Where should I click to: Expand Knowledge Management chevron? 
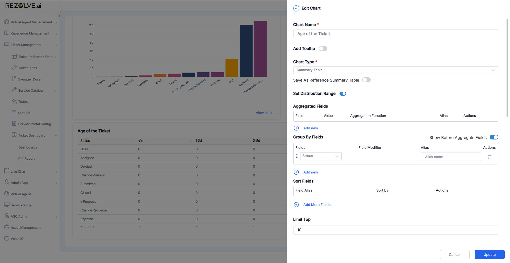click(56, 34)
